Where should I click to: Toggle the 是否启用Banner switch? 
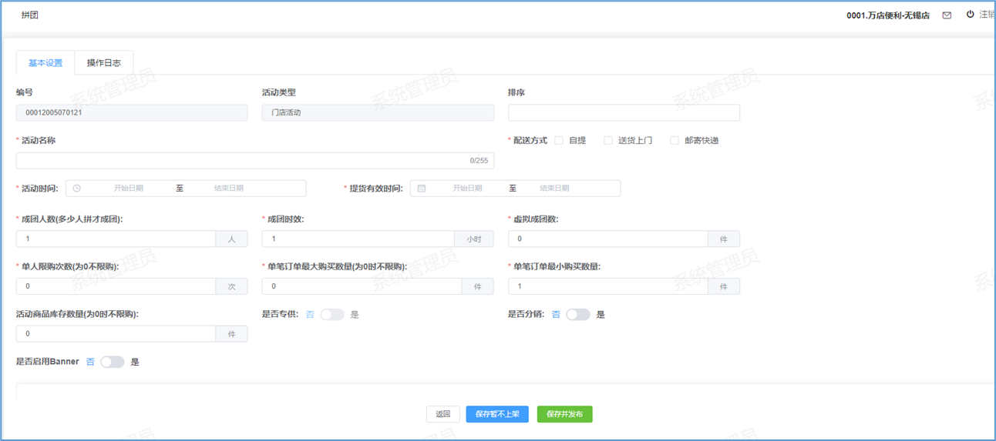[x=113, y=362]
